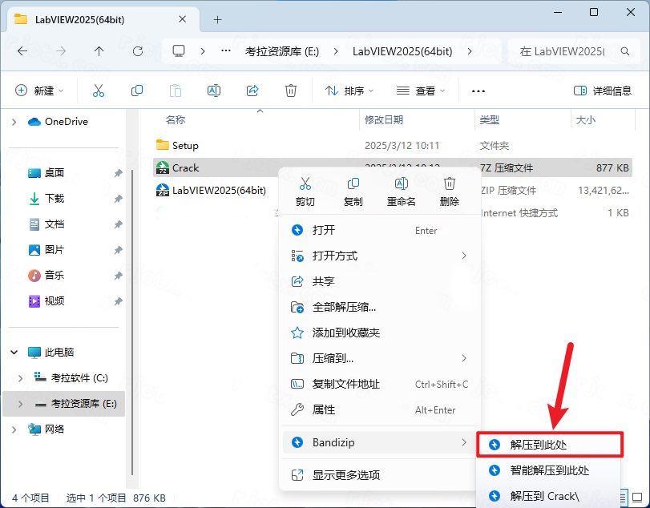Choose 添加到收藏夹
This screenshot has height=508, width=650.
click(380, 333)
